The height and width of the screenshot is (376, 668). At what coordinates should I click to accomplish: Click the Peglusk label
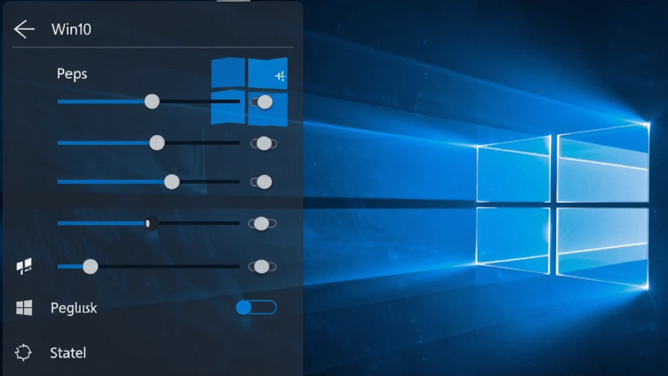pos(74,308)
